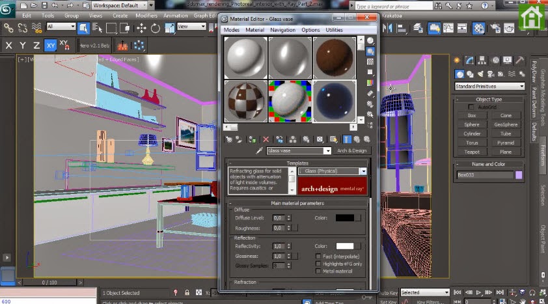Open View reference coordinate dropdown
The height and width of the screenshot is (304, 548).
pyautogui.click(x=191, y=27)
